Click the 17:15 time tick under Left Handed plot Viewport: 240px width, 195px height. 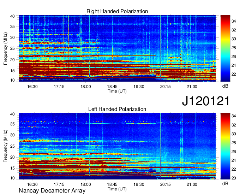[59, 184]
